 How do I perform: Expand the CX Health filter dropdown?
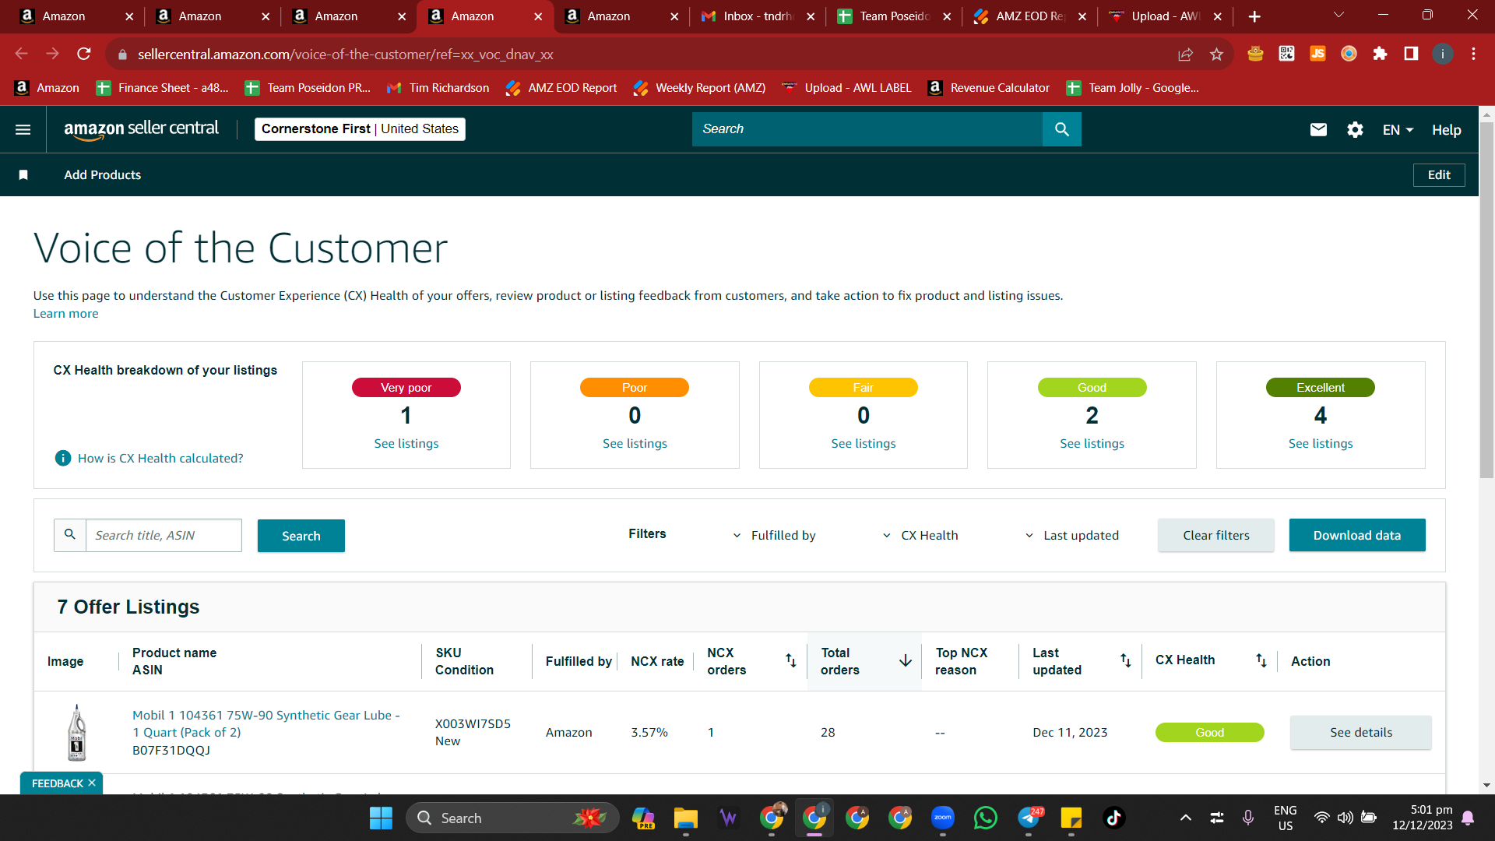(920, 535)
